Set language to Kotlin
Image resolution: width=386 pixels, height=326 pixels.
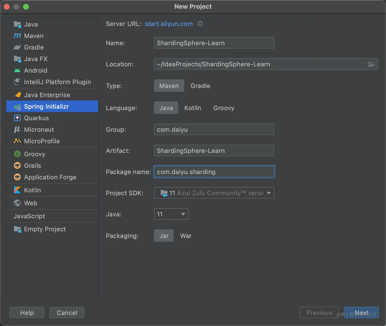(193, 108)
